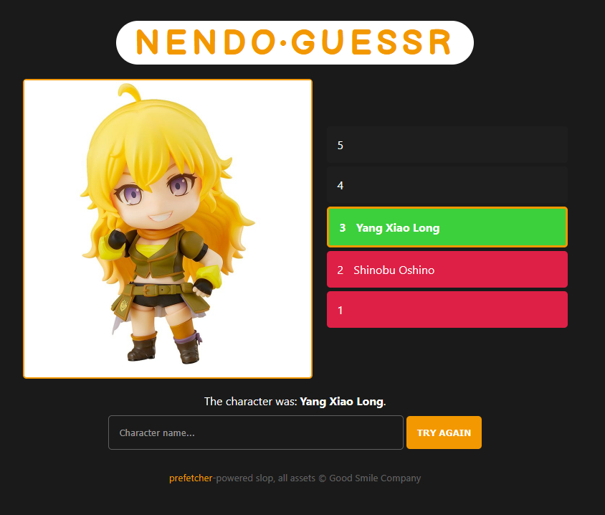Image resolution: width=605 pixels, height=515 pixels.
Task: Select the Yang Xiao Long nendoroid image
Action: coord(168,229)
